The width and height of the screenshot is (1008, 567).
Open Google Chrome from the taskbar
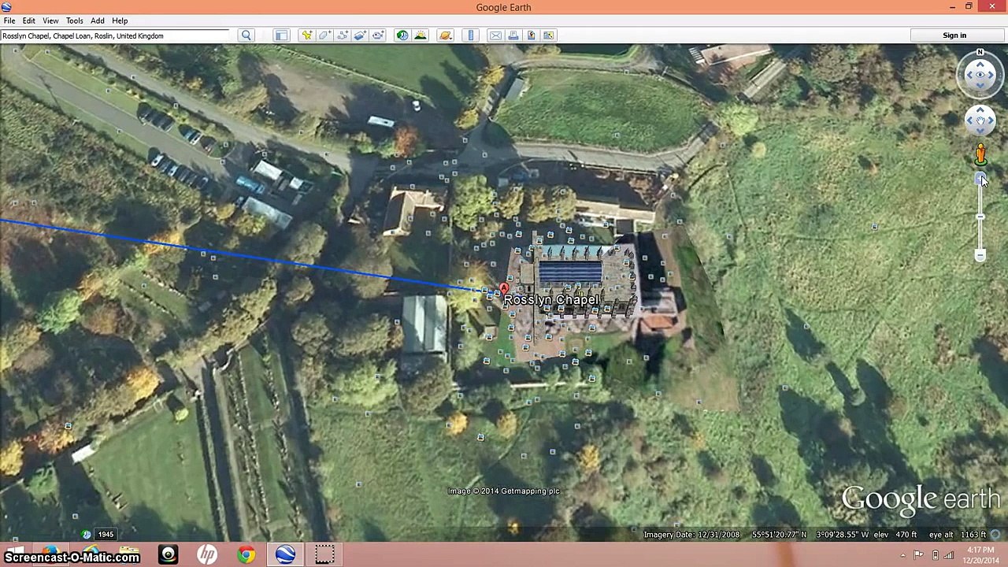pyautogui.click(x=246, y=554)
